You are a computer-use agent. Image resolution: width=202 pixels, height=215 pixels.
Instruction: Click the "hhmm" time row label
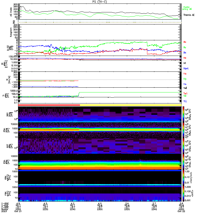[x=5, y=209]
